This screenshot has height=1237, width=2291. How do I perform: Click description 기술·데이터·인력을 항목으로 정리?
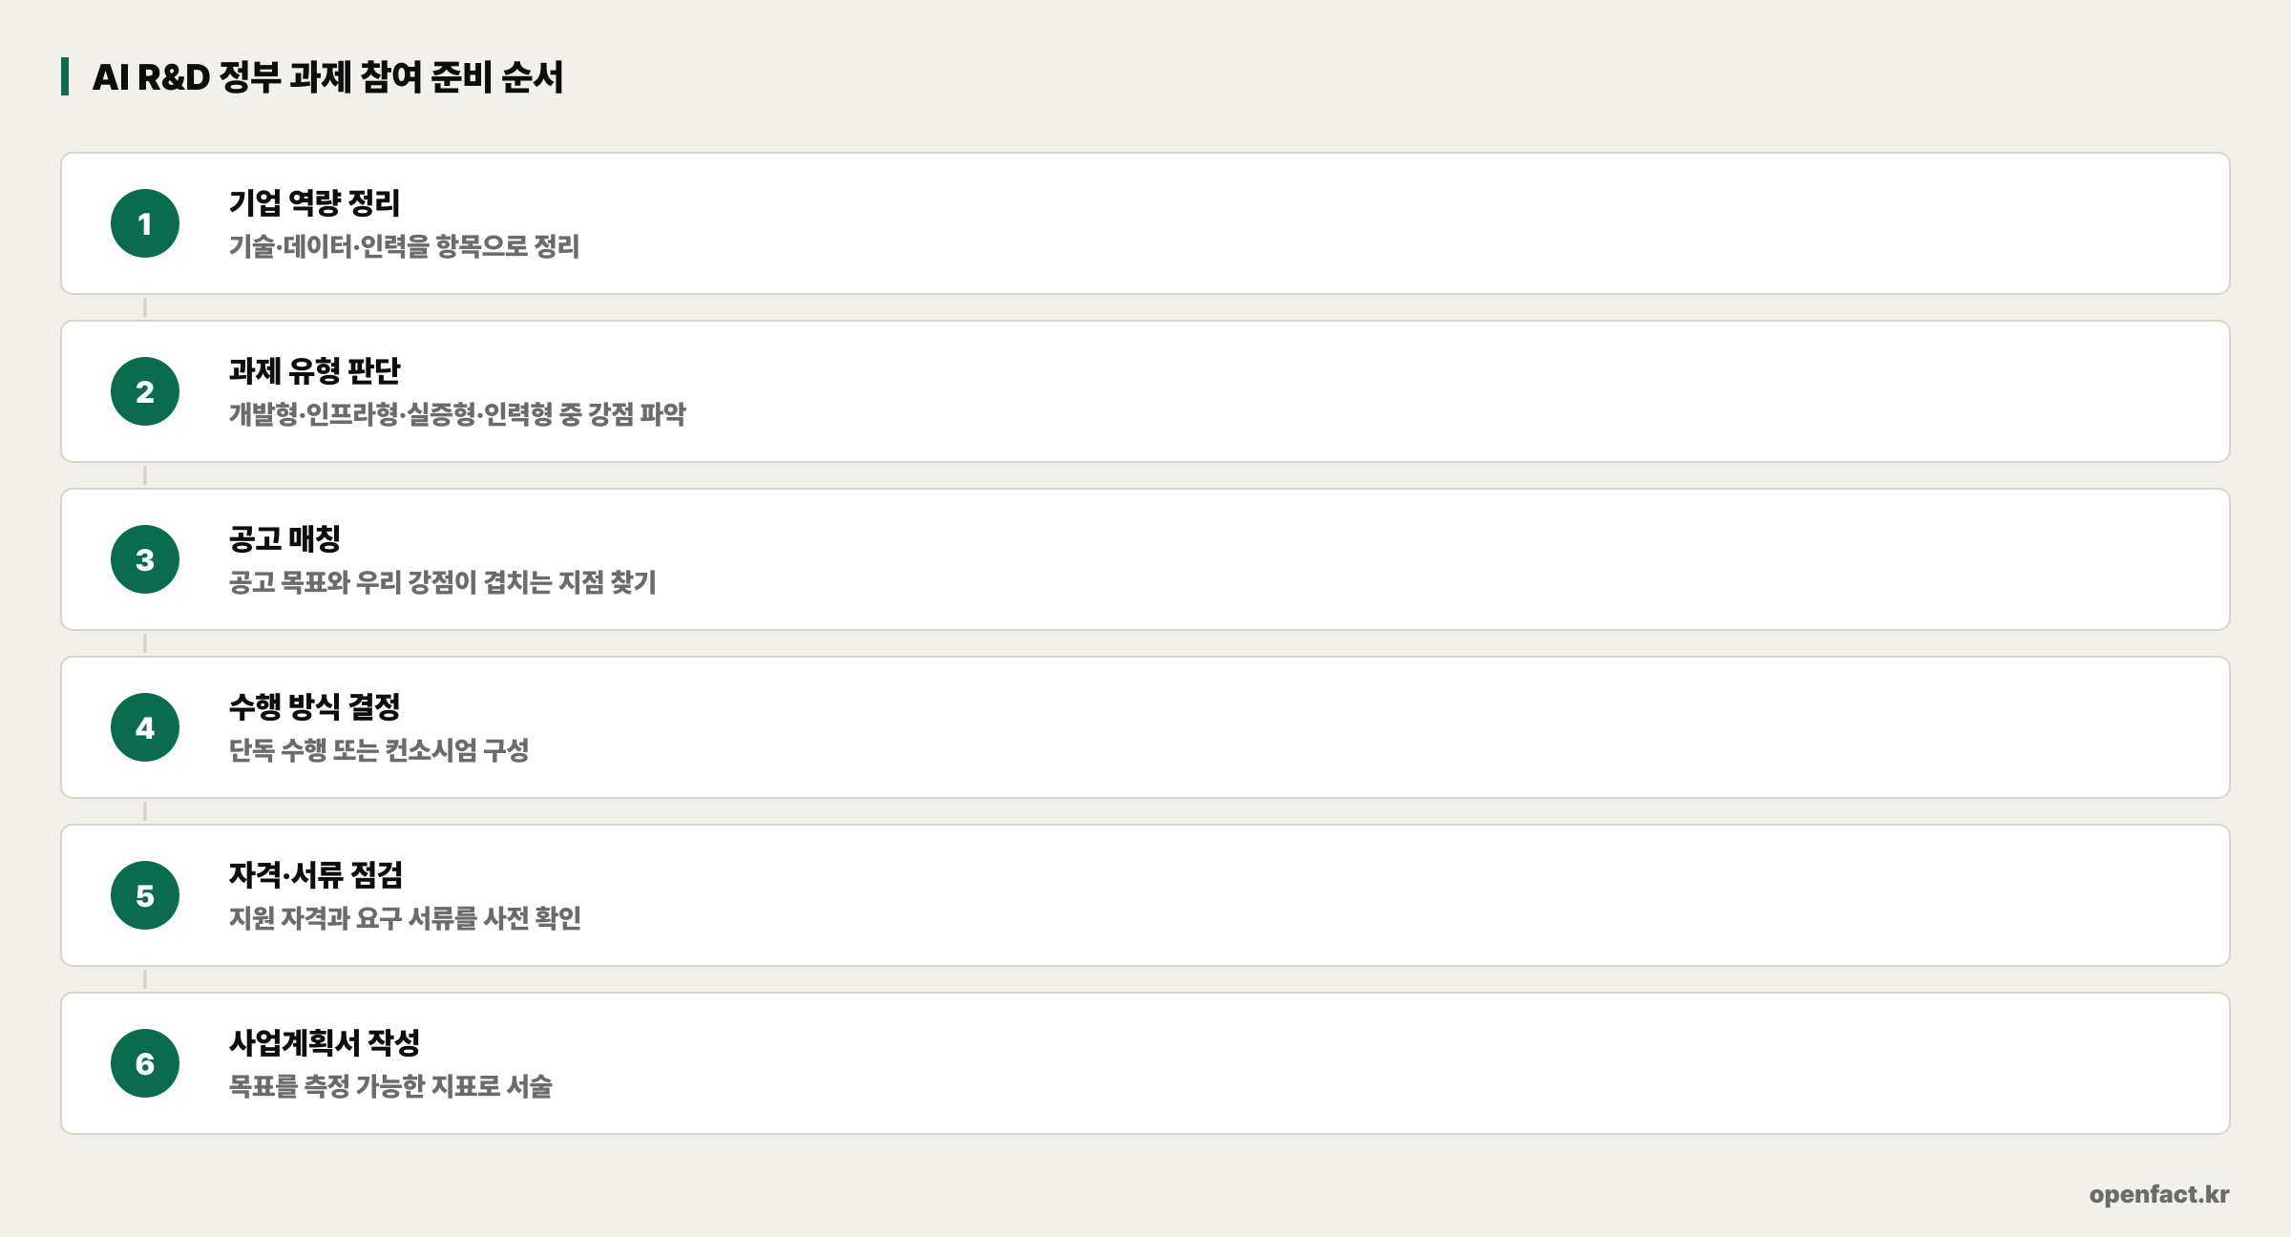(404, 246)
